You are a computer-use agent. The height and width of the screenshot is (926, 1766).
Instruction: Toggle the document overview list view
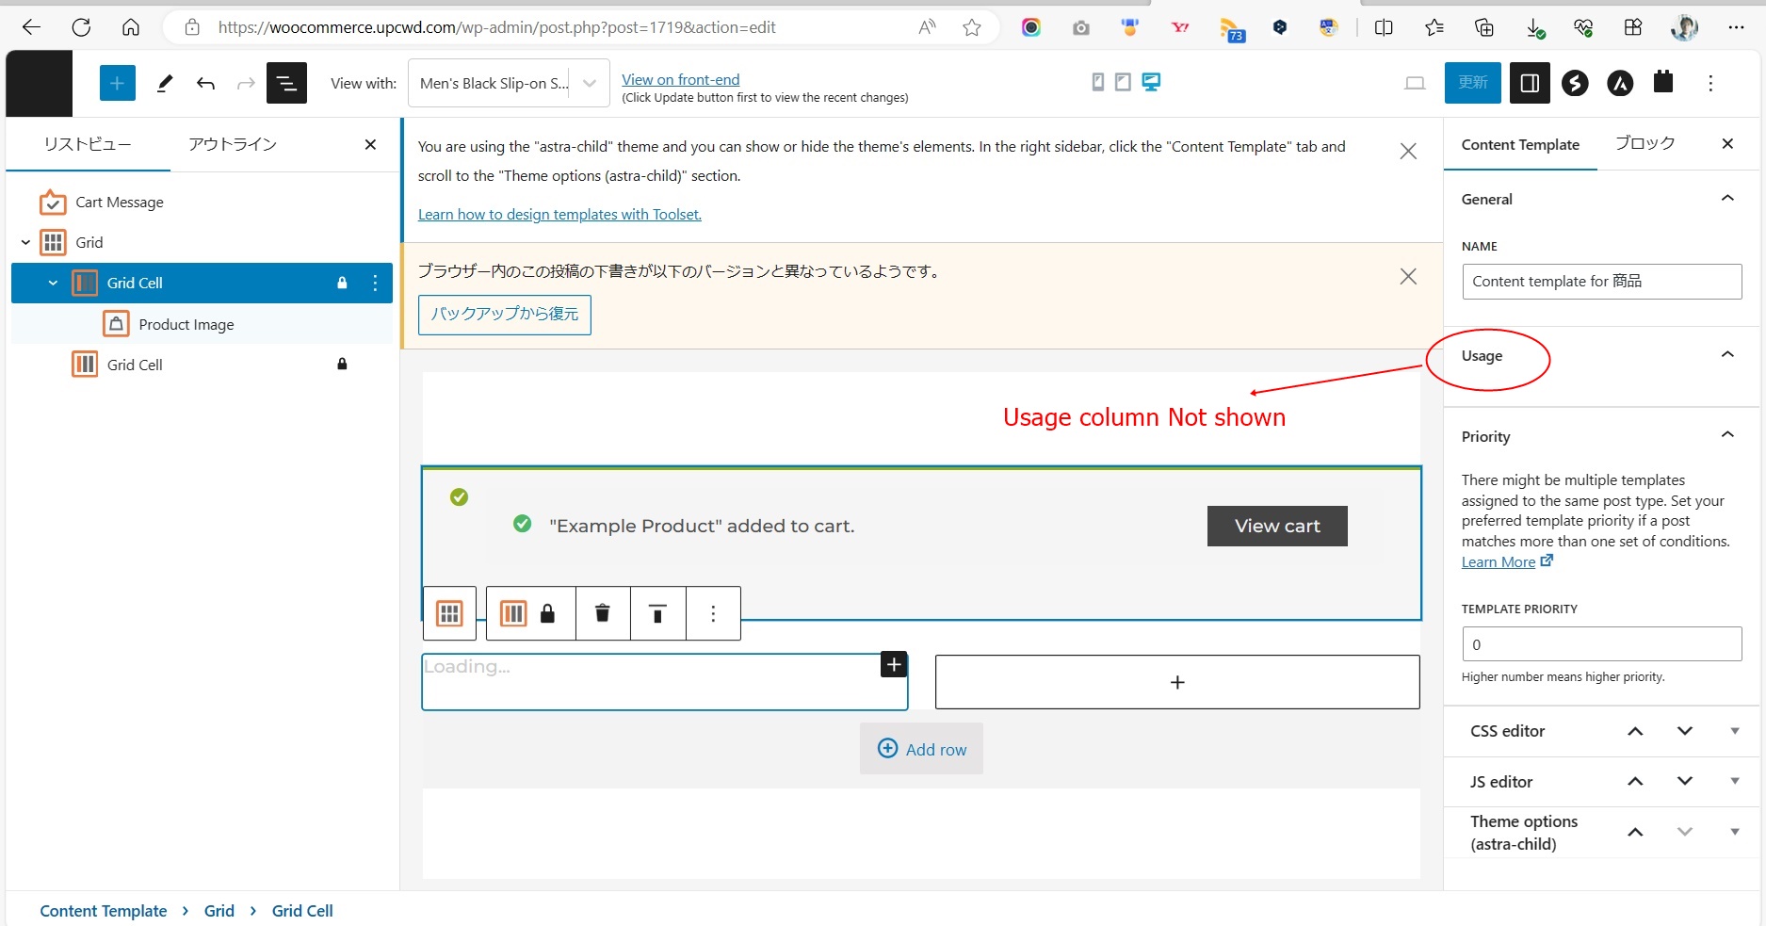click(x=286, y=83)
